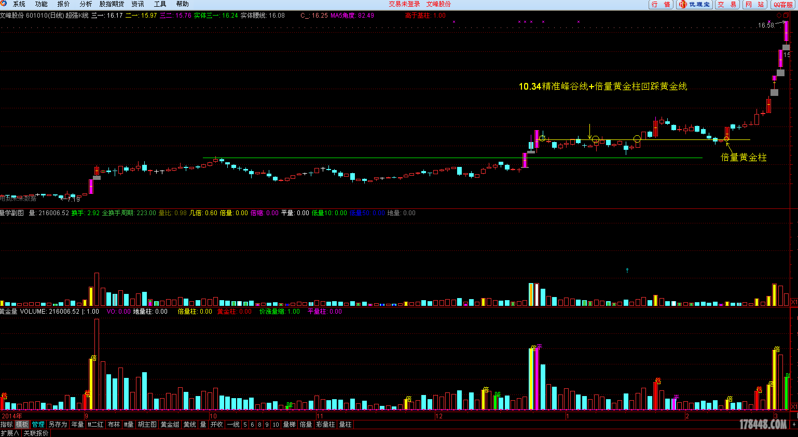Click the 交易未登录 status link
798x437 pixels.
click(x=404, y=4)
